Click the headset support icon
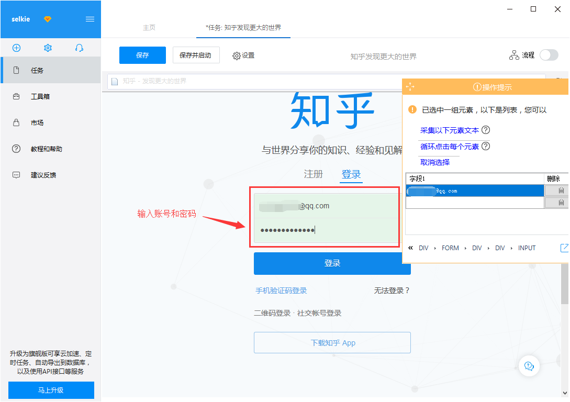 pyautogui.click(x=79, y=48)
